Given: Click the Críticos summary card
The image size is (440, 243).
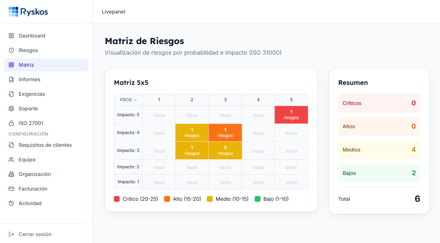Looking at the screenshot, I should [379, 103].
